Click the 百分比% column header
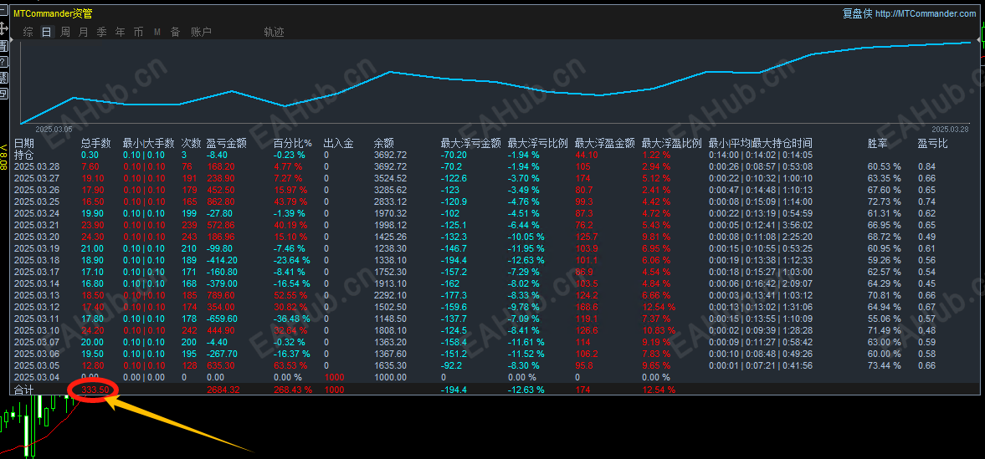Screen dimensions: 985x459 point(293,144)
